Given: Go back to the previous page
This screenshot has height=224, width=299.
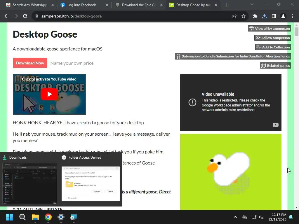Looking at the screenshot, I should coord(6,16).
